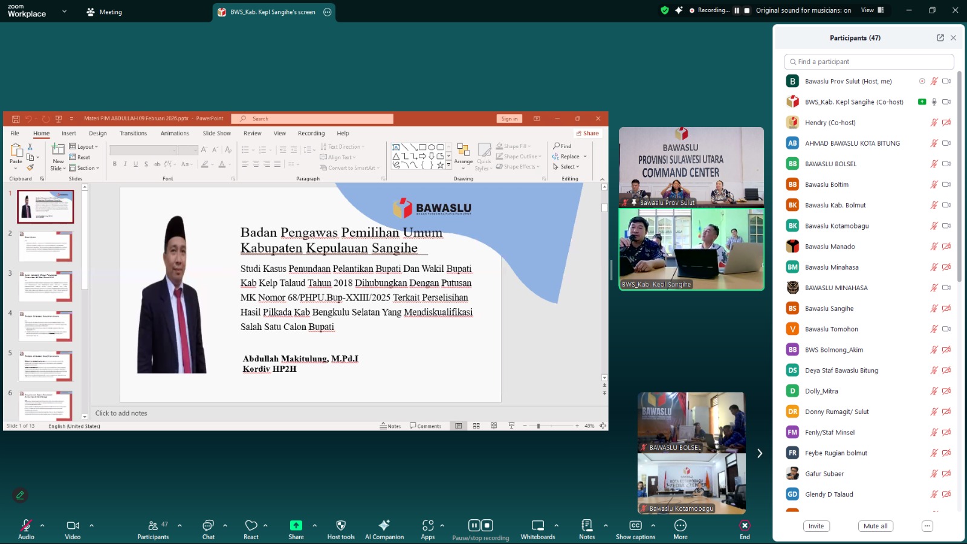
Task: Expand the Participants options arrow
Action: click(x=179, y=525)
